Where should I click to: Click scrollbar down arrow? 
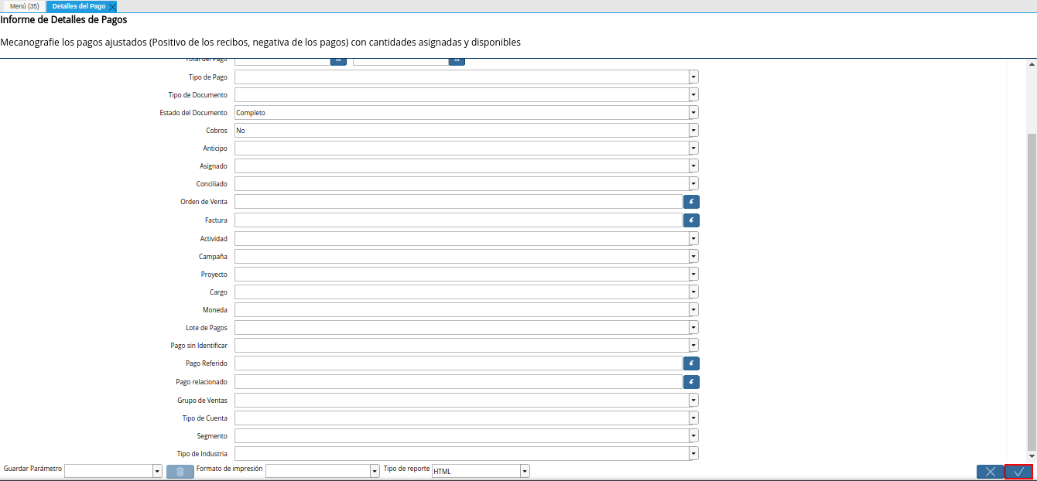coord(1032,456)
